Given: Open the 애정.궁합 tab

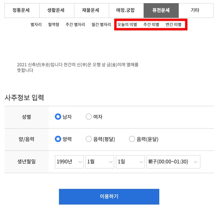Looking at the screenshot, I should pos(126,10).
